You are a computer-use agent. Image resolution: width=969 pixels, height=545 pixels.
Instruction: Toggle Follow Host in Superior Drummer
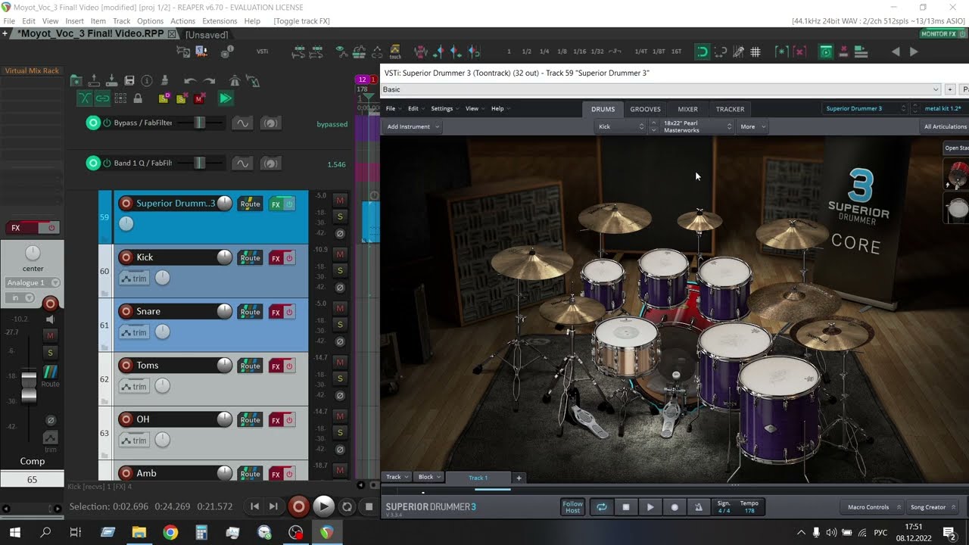coord(572,507)
